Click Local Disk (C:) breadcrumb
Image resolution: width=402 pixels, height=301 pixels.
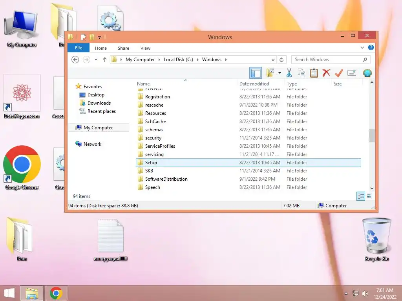click(178, 60)
